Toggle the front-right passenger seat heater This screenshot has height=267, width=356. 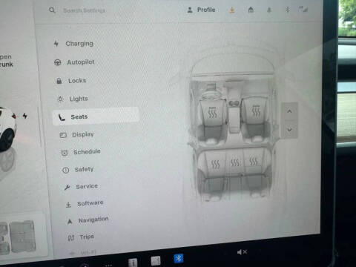(x=256, y=111)
